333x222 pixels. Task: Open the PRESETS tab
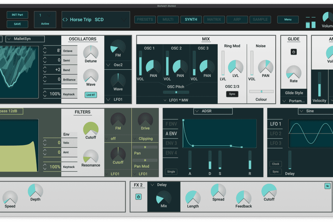145,20
